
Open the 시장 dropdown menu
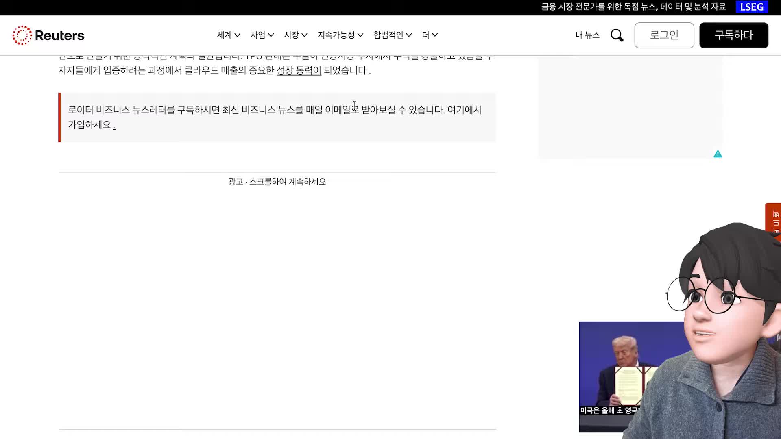[295, 35]
